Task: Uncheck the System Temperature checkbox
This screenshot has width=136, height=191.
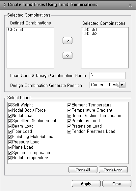Action: (x=10, y=153)
